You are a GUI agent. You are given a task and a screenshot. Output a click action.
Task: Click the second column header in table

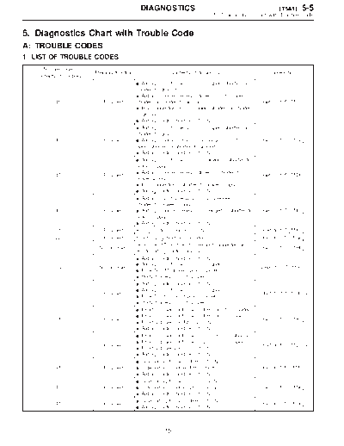point(114,72)
